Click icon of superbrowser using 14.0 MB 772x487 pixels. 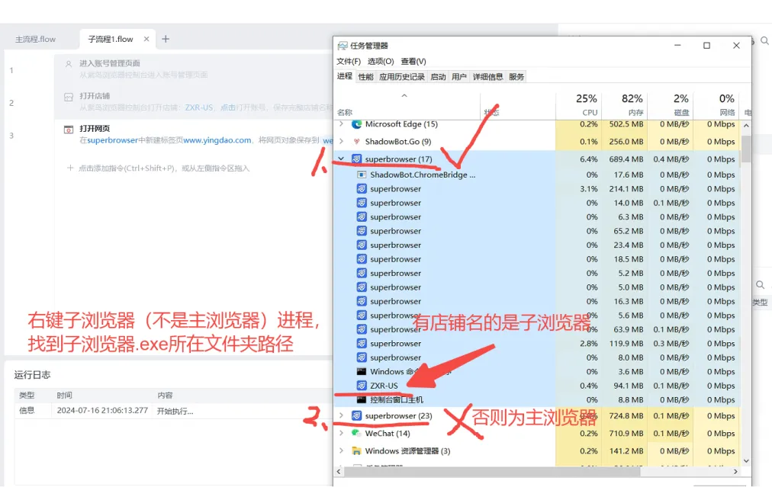(362, 203)
